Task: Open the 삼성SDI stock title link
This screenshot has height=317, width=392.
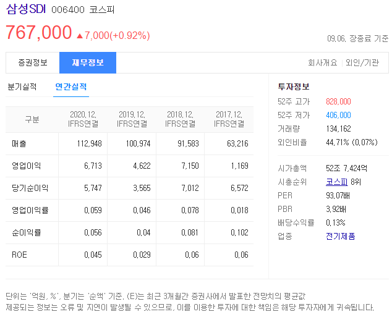Action: coord(26,9)
